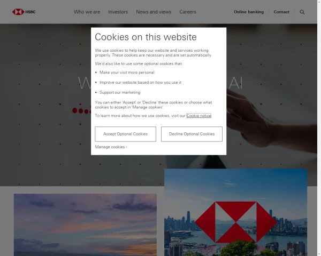Click the HSBC logo in header
This screenshot has width=321, height=256.
click(24, 12)
